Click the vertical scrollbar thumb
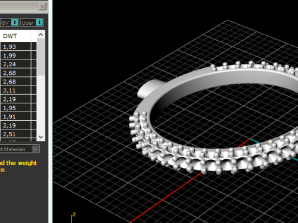This screenshot has height=223, width=298. [x=41, y=57]
